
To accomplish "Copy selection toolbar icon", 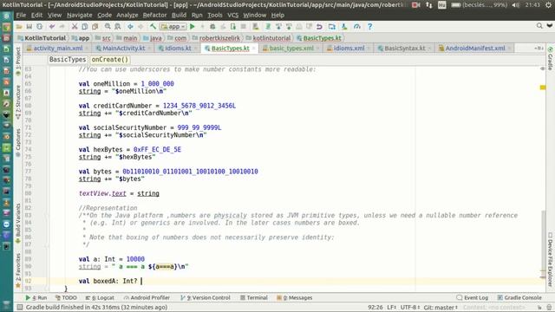I will [x=85, y=27].
